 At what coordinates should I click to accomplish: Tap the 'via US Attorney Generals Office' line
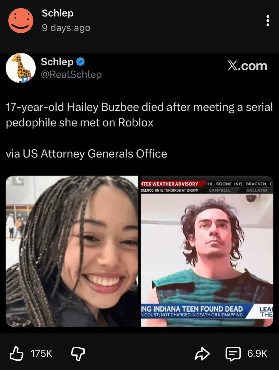(86, 153)
